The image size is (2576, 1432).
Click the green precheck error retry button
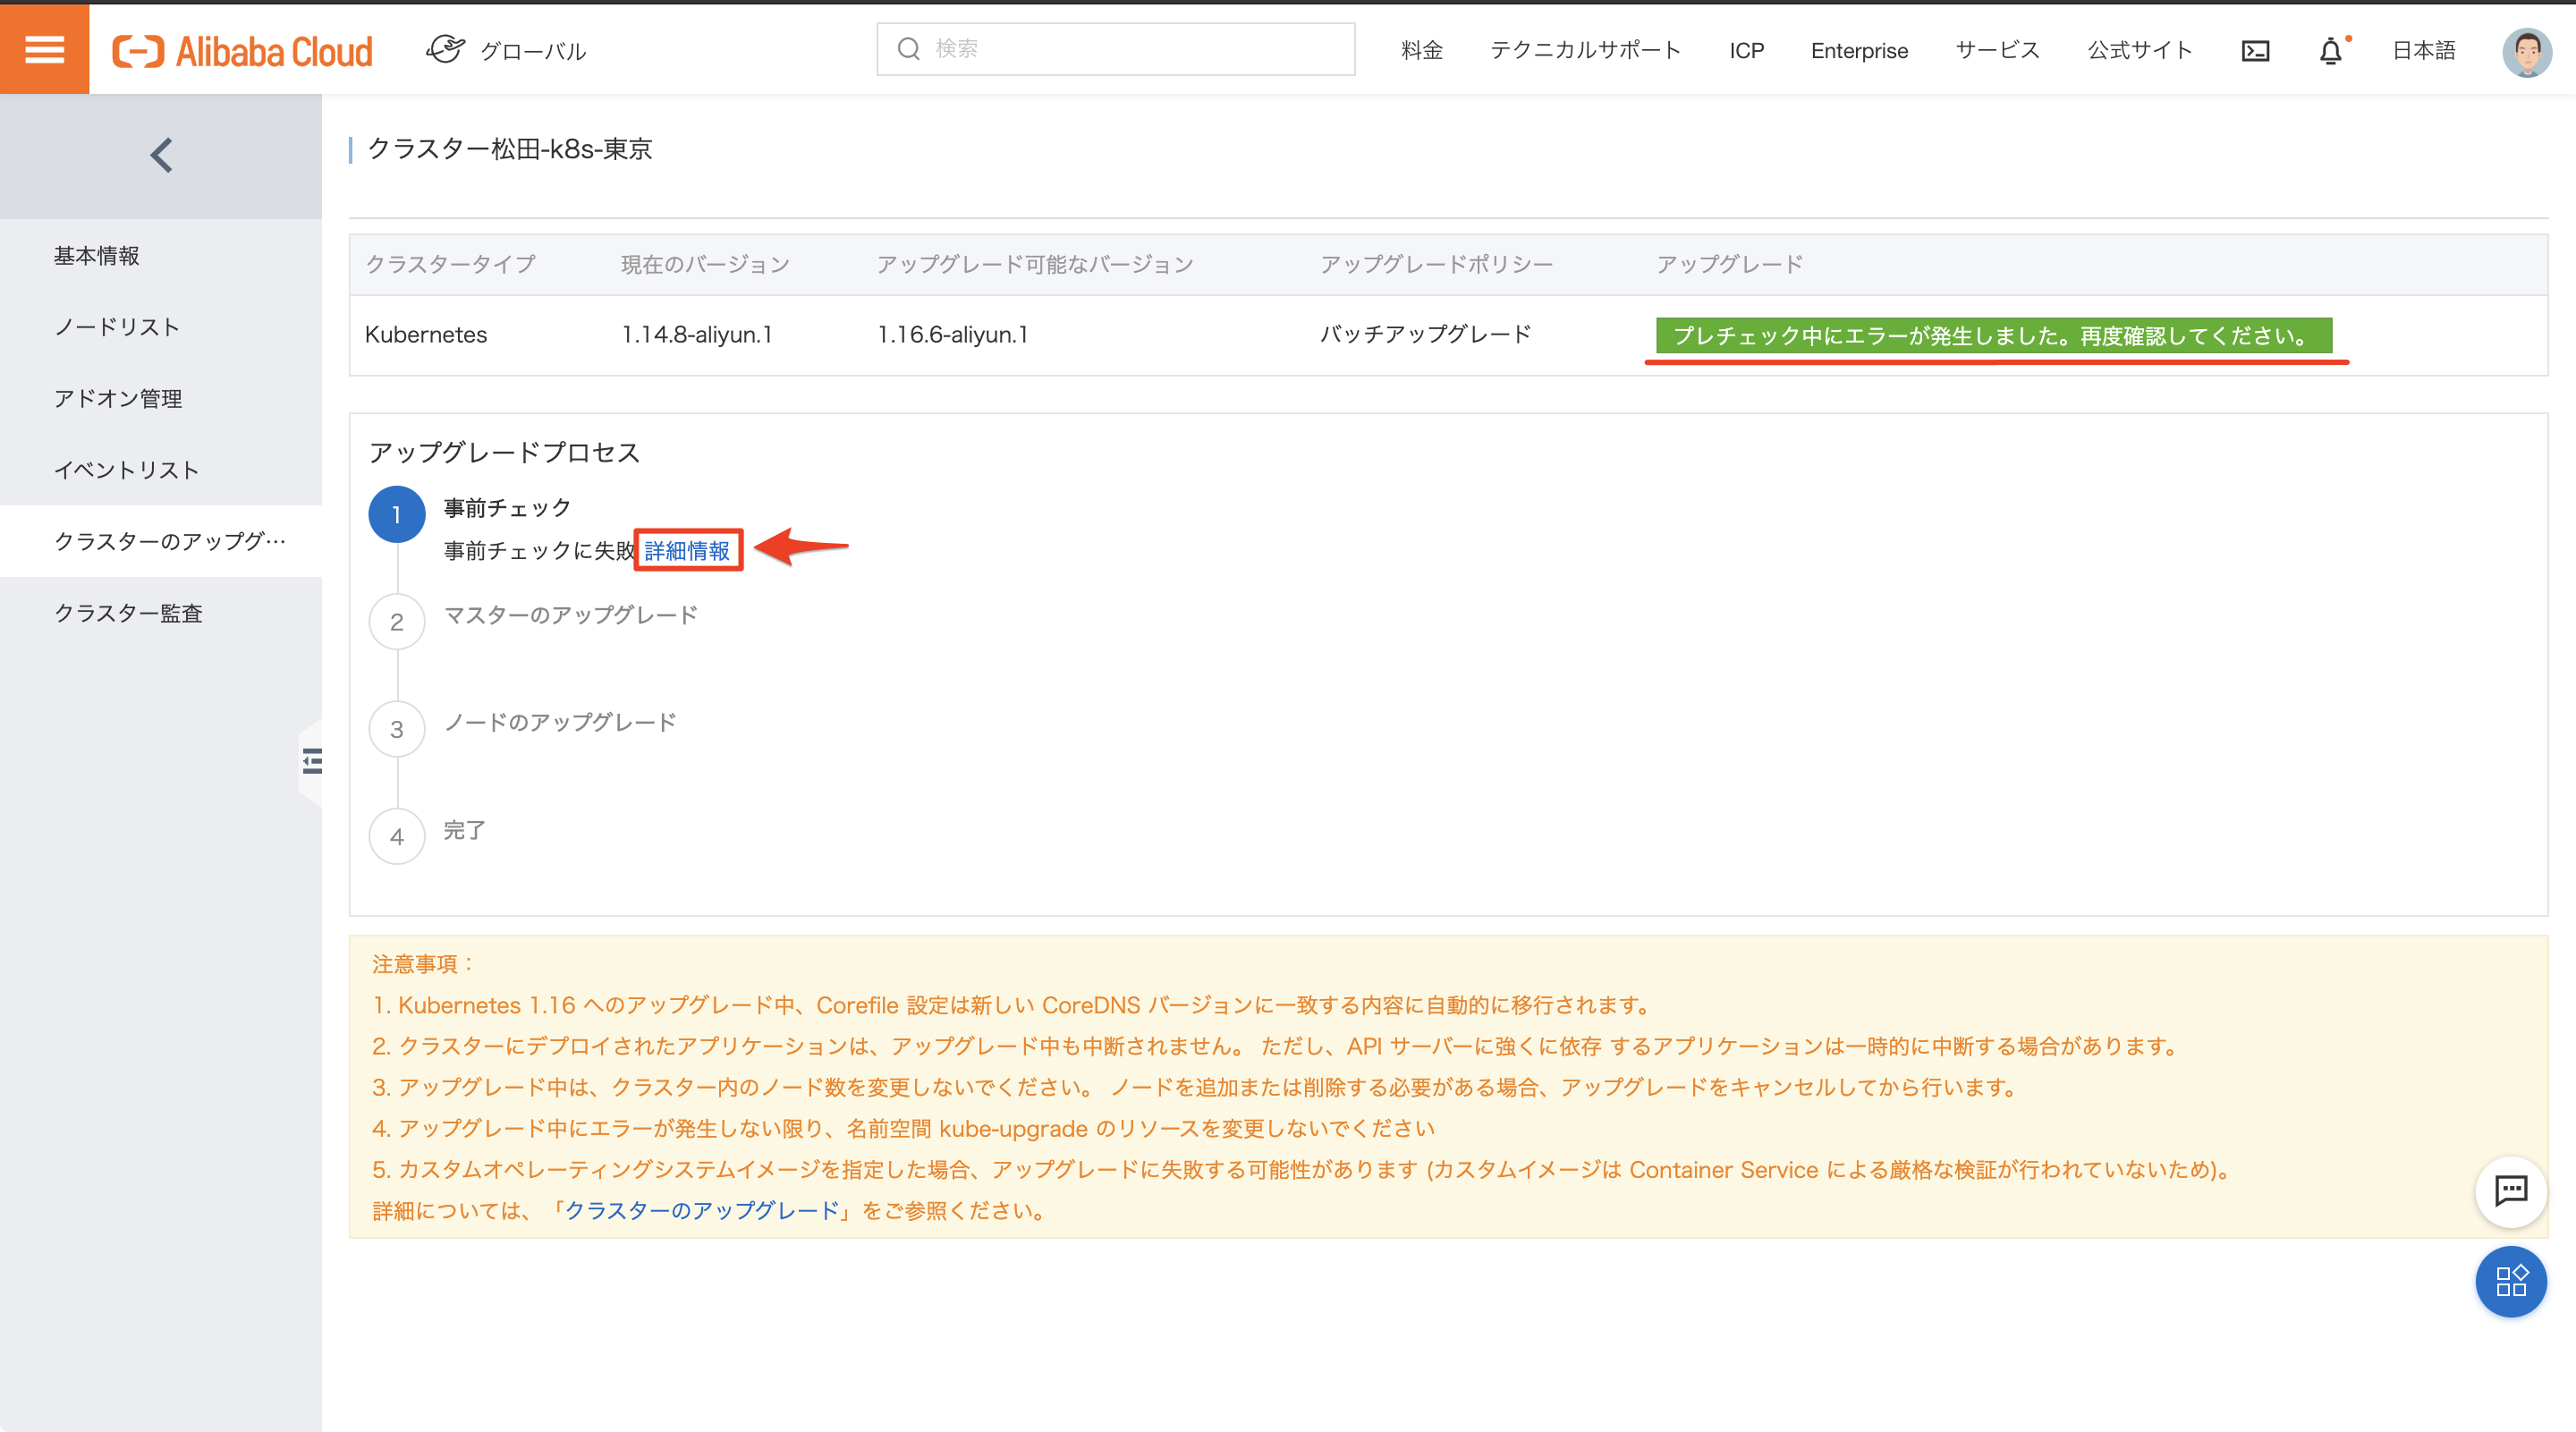(1993, 335)
